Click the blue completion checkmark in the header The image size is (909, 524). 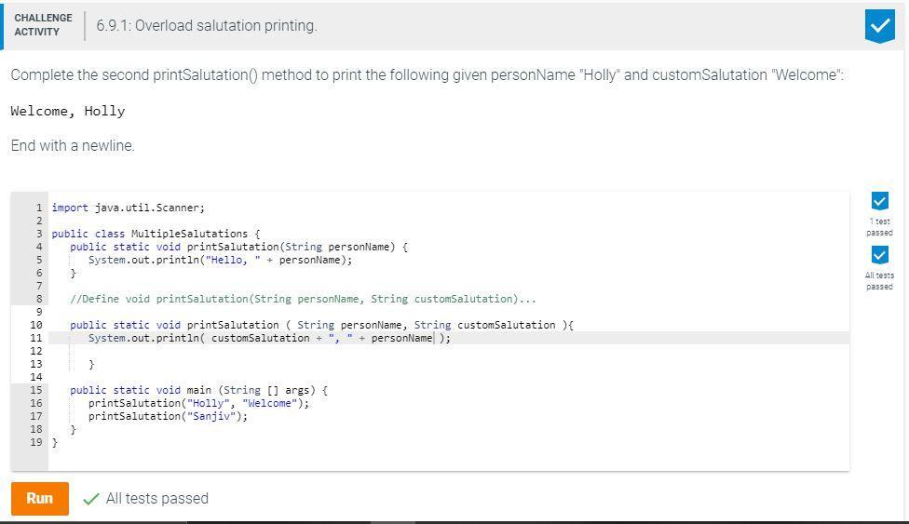879,26
